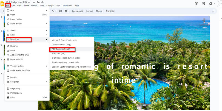Expand the Version history submenu

pyautogui.click(x=27, y=66)
